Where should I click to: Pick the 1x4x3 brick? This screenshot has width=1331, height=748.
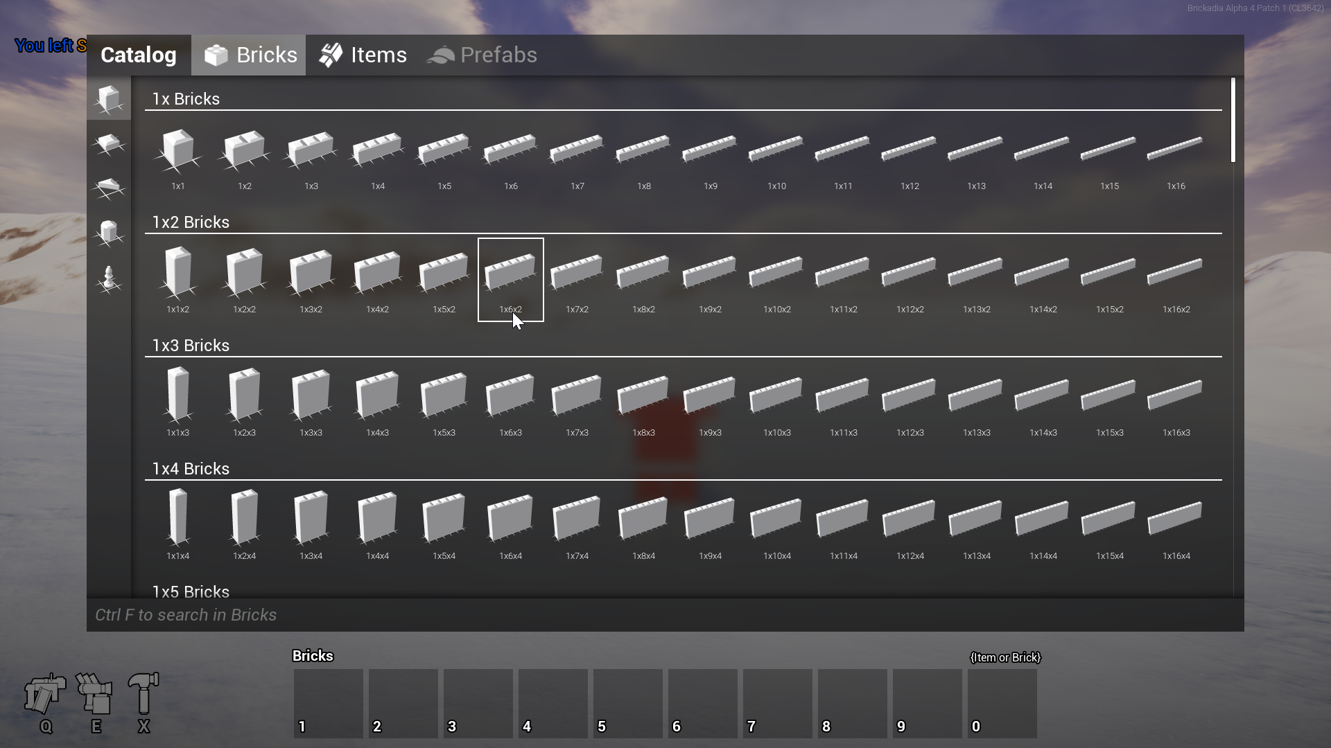point(378,403)
